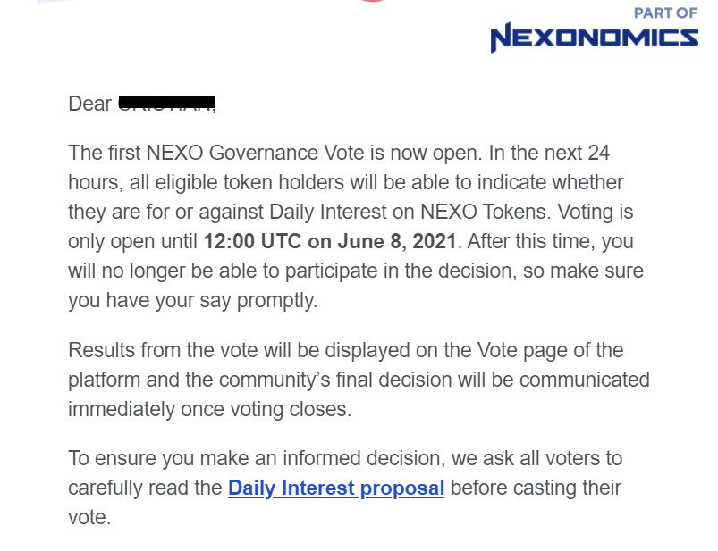Click the Nexonomics logo
This screenshot has height=551, width=718.
pyautogui.click(x=594, y=38)
